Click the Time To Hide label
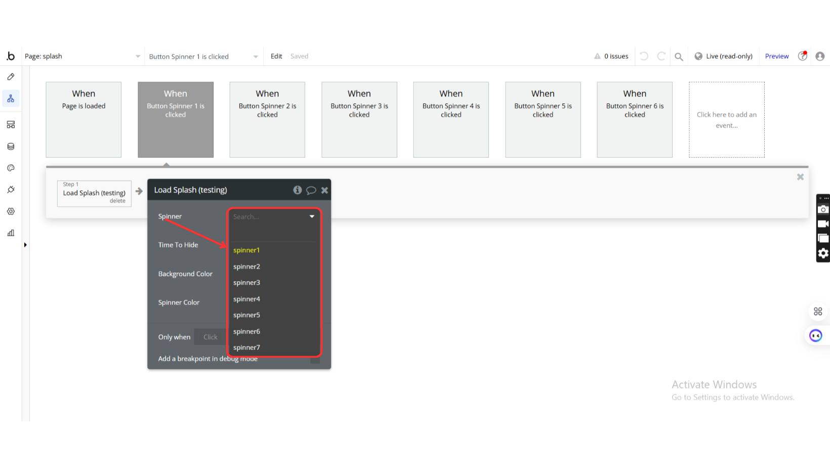Image resolution: width=830 pixels, height=468 pixels. point(178,245)
